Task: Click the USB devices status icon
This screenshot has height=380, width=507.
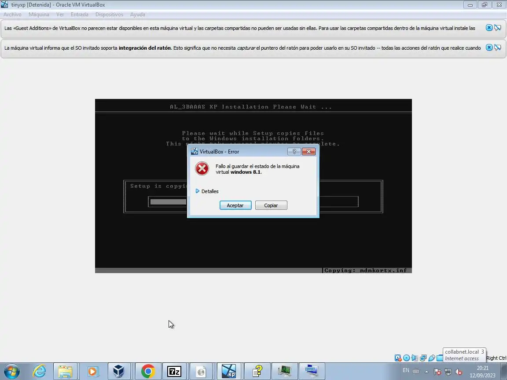Action: [431, 358]
